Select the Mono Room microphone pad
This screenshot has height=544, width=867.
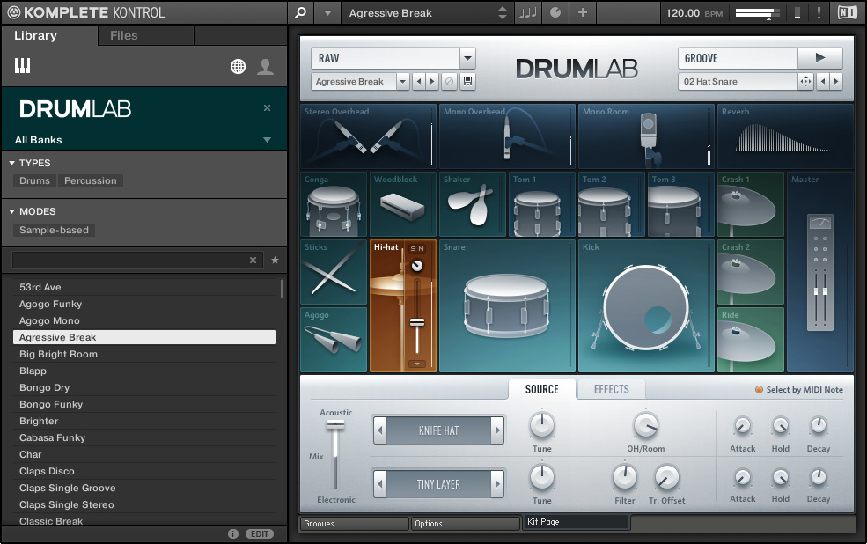click(x=646, y=136)
